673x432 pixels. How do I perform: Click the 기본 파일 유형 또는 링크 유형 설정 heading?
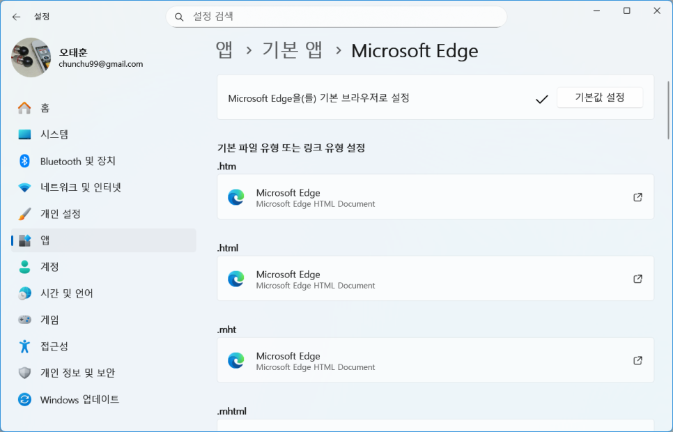pos(291,148)
